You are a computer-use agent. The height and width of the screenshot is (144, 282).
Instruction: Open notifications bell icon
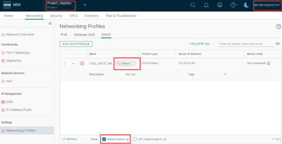coord(206,5)
